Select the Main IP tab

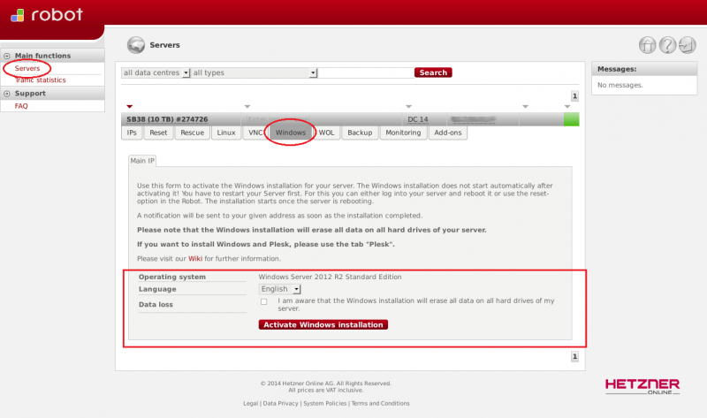[142, 161]
